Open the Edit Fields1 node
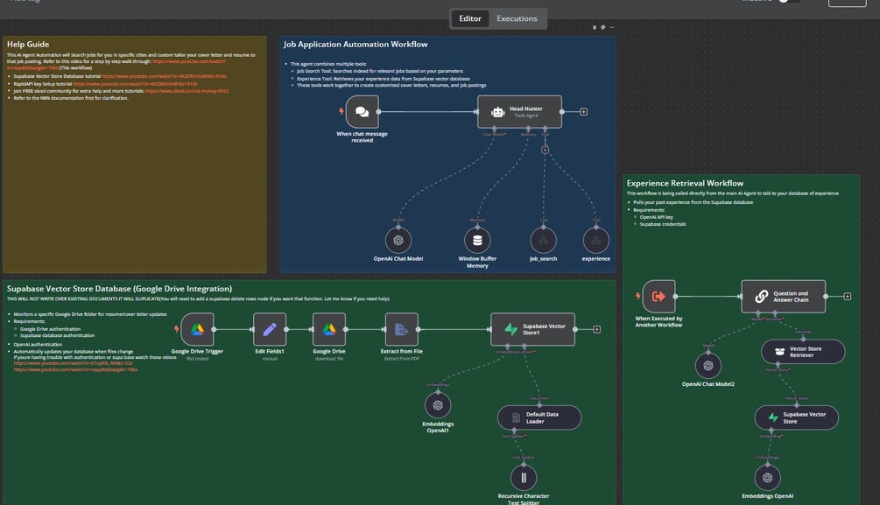Screen dimensions: 880x505 tap(270, 329)
